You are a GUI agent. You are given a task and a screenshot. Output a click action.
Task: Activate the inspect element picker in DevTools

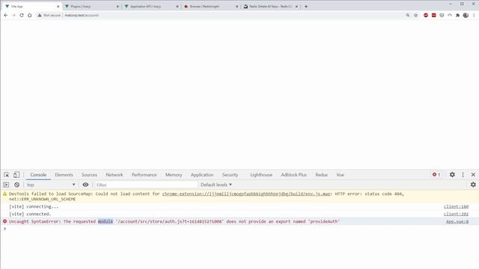[x=7, y=175]
